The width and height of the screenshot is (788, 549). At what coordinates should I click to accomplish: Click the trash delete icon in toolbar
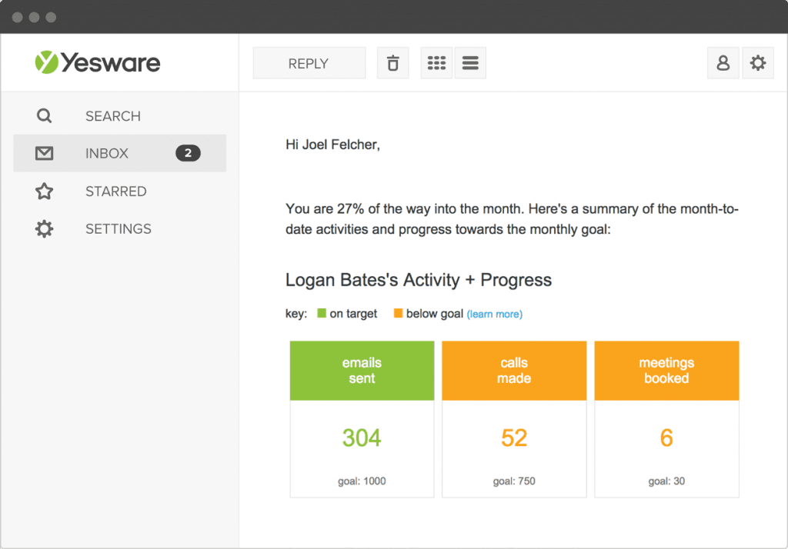tap(392, 64)
